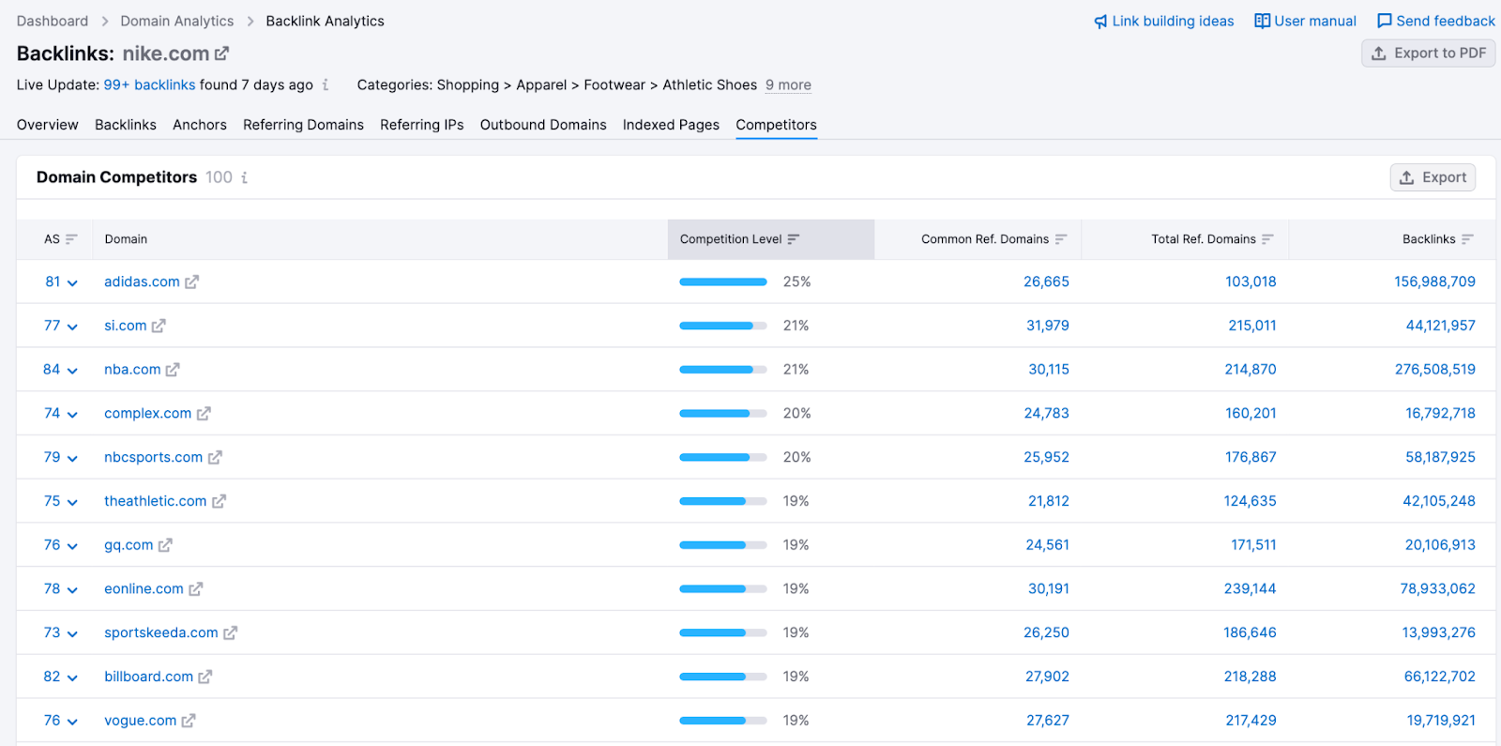Expand AS score chevron for eonline.com

(72, 590)
